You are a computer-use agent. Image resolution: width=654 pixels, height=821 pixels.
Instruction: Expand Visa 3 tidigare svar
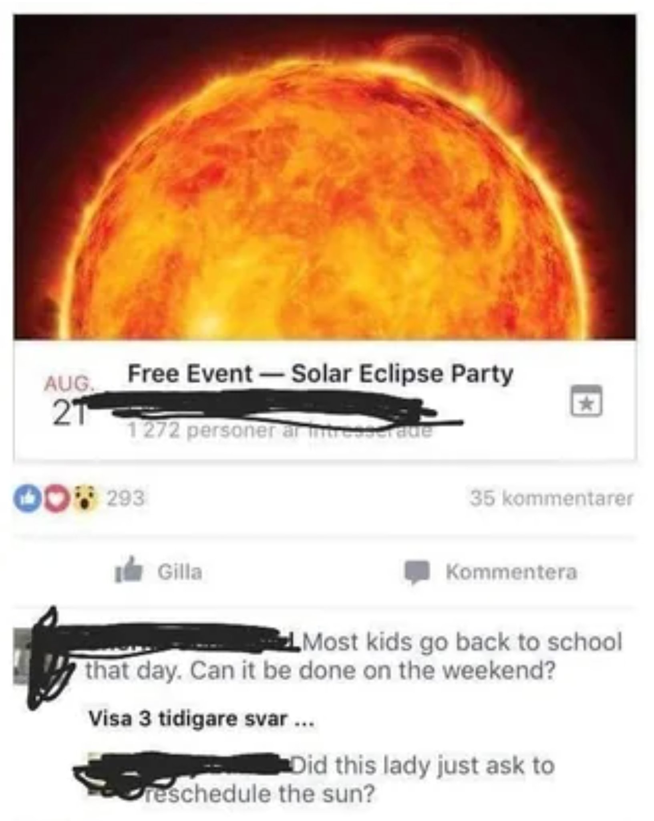click(x=201, y=720)
